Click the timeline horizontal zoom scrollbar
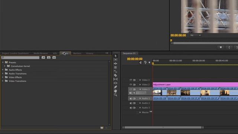238x134 pixels. (163, 127)
